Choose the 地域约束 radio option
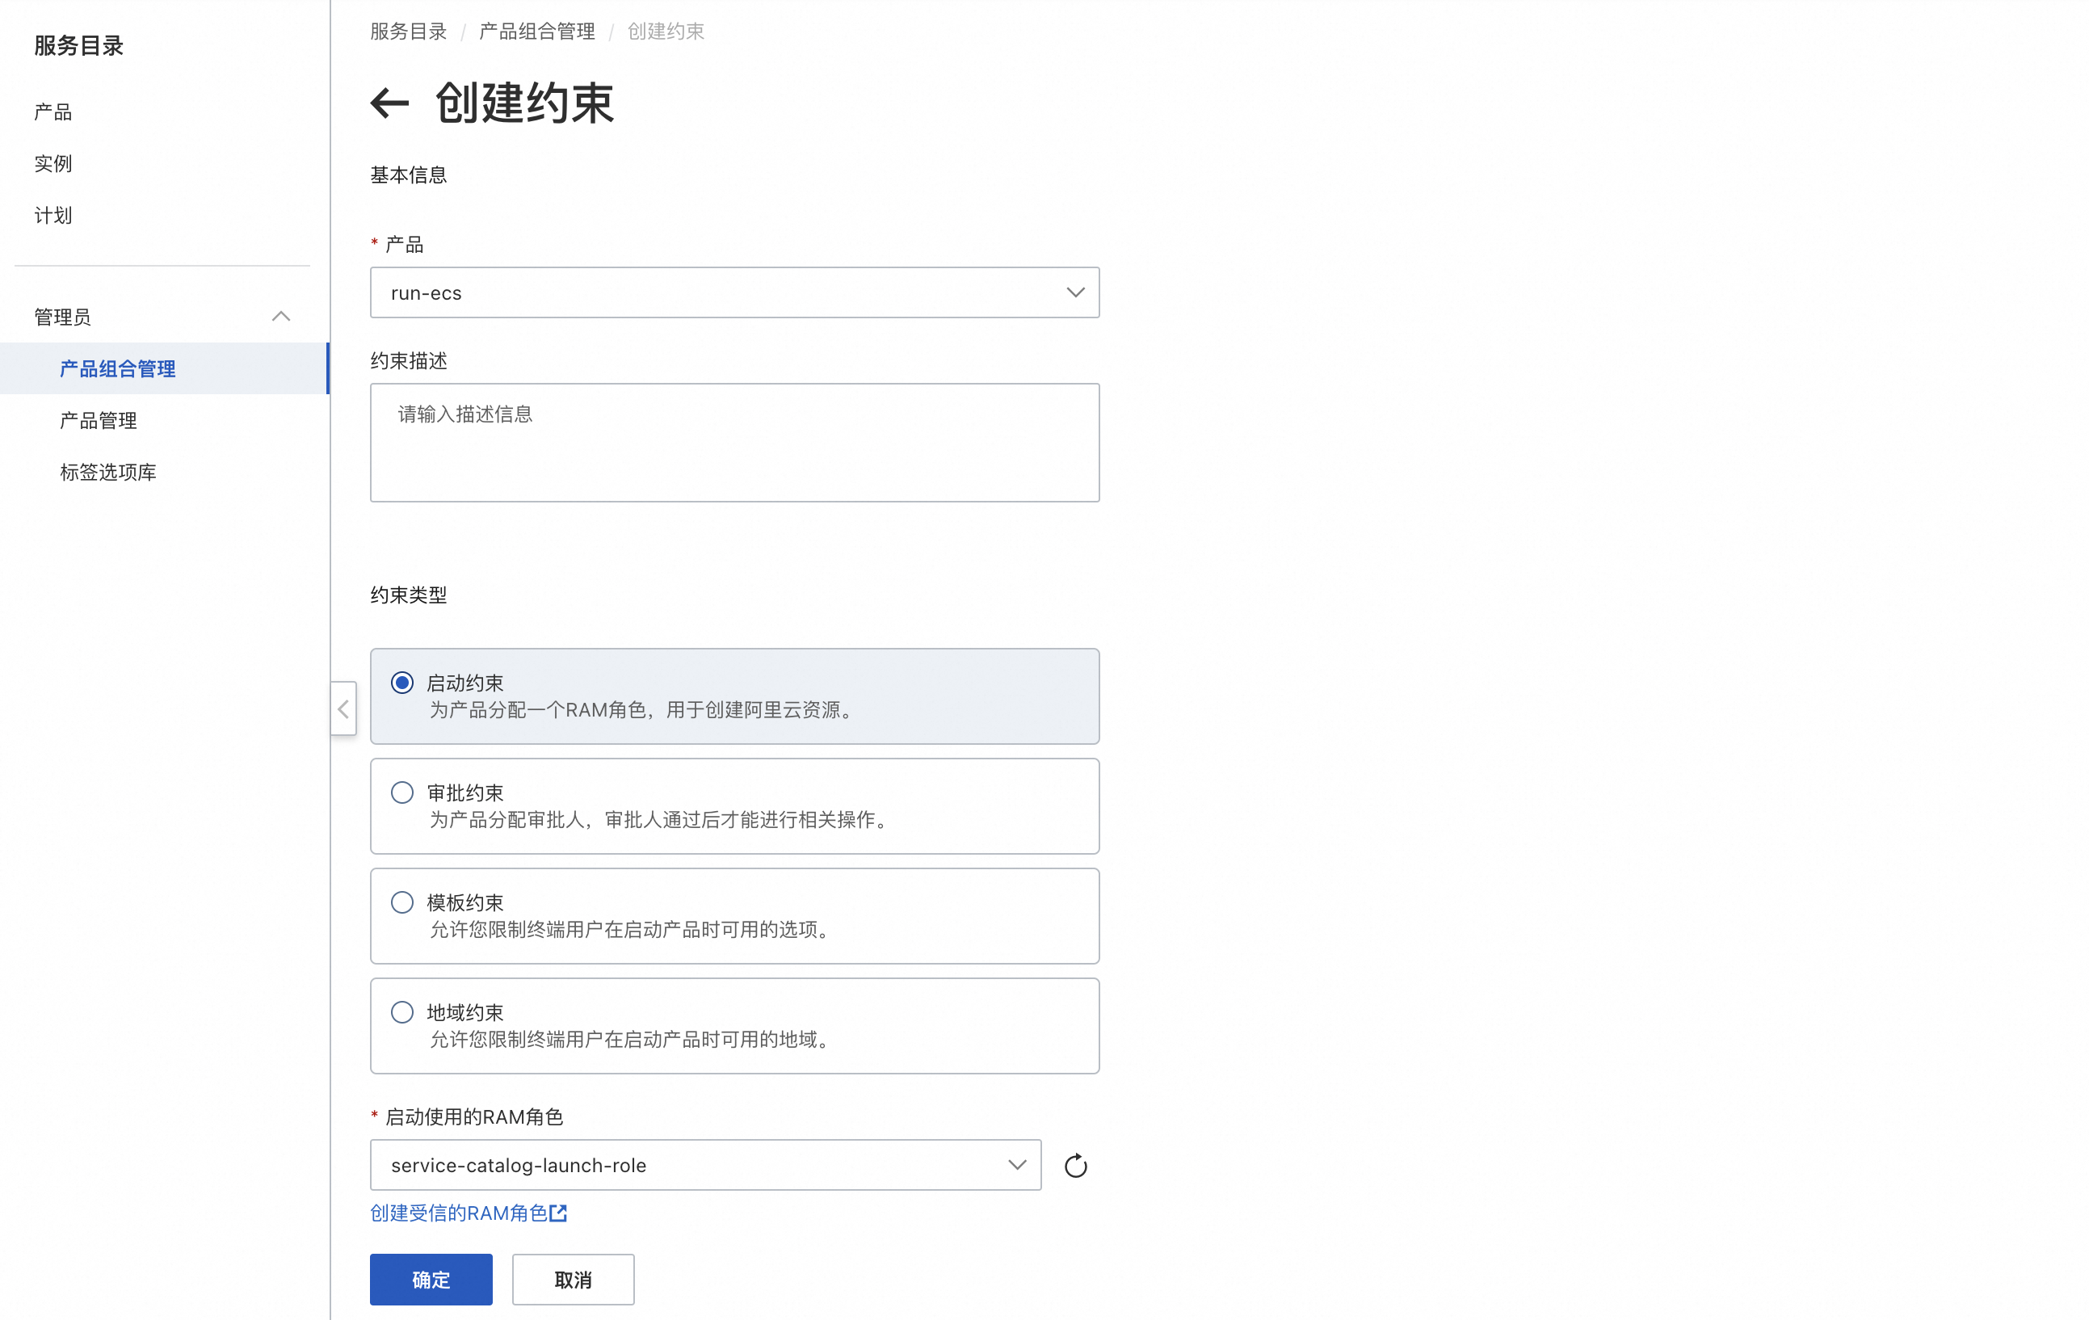The image size is (2089, 1320). tap(401, 1012)
